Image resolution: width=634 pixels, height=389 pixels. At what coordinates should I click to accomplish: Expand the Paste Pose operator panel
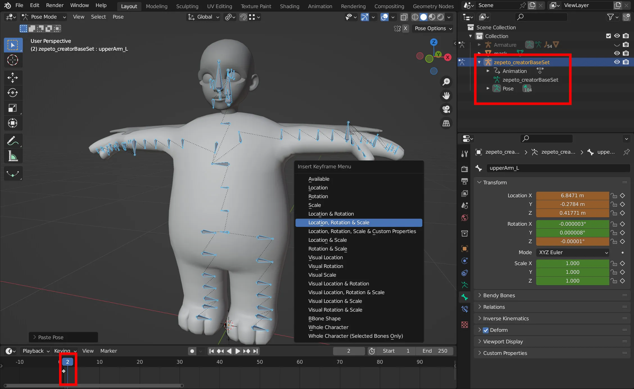(63, 337)
